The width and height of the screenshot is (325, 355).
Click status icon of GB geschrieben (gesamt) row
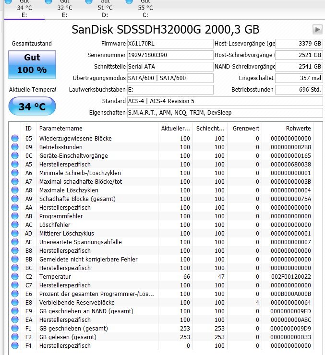pos(15,328)
